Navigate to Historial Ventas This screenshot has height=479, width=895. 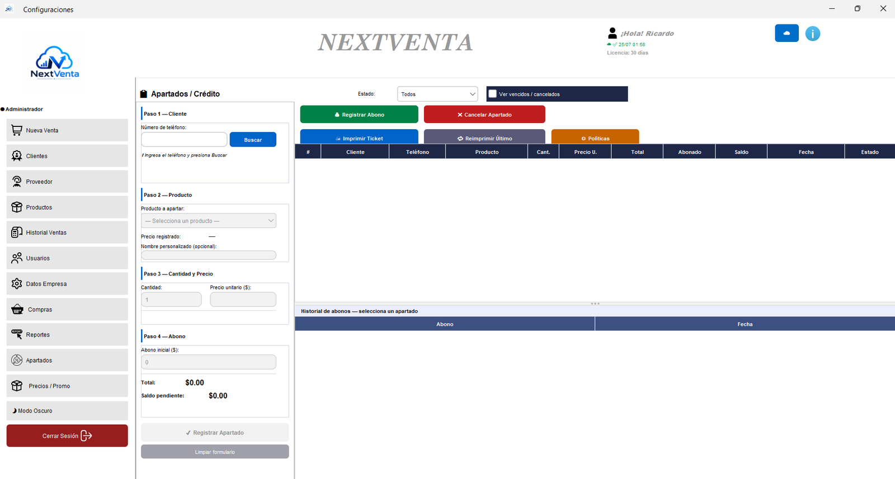(67, 233)
